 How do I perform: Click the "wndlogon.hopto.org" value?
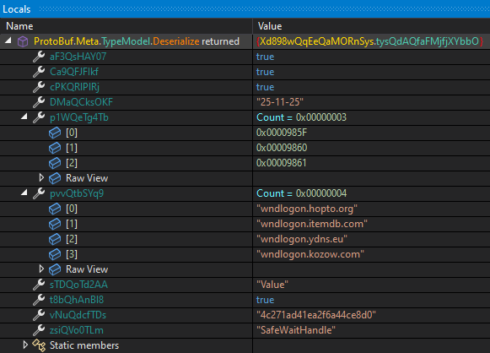click(307, 209)
